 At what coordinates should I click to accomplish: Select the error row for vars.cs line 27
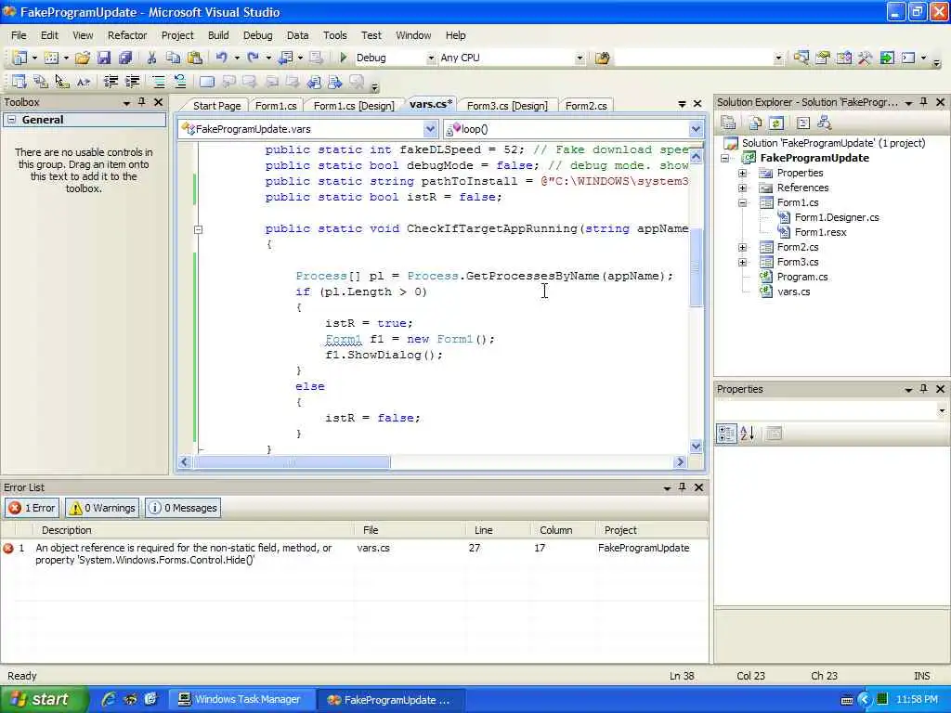tap(354, 553)
